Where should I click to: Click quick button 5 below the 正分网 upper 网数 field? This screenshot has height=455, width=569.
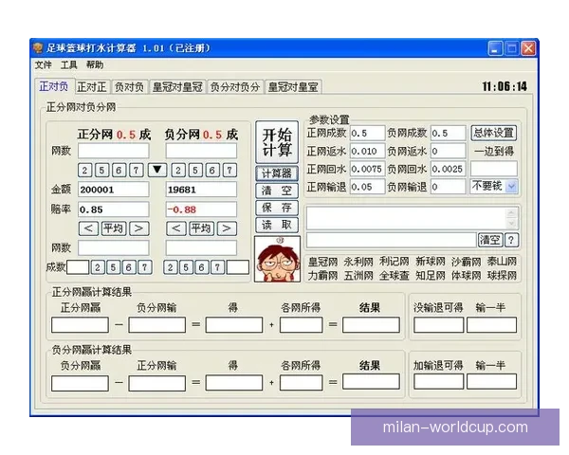101,171
